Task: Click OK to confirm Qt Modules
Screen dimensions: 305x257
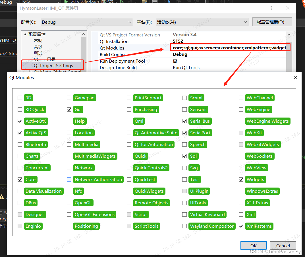Action: tap(253, 245)
